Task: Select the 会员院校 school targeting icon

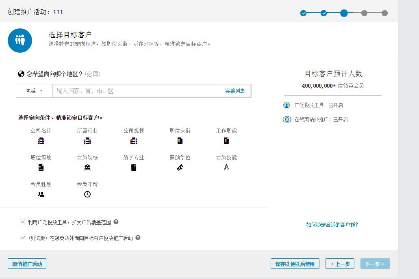Action: (87, 167)
